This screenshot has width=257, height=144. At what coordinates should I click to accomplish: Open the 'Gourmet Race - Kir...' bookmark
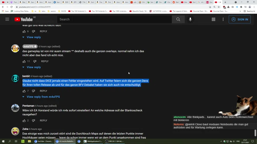click(x=201, y=11)
